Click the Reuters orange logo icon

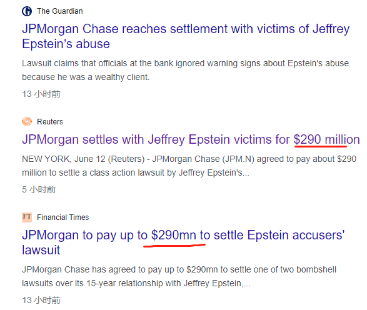click(x=27, y=122)
